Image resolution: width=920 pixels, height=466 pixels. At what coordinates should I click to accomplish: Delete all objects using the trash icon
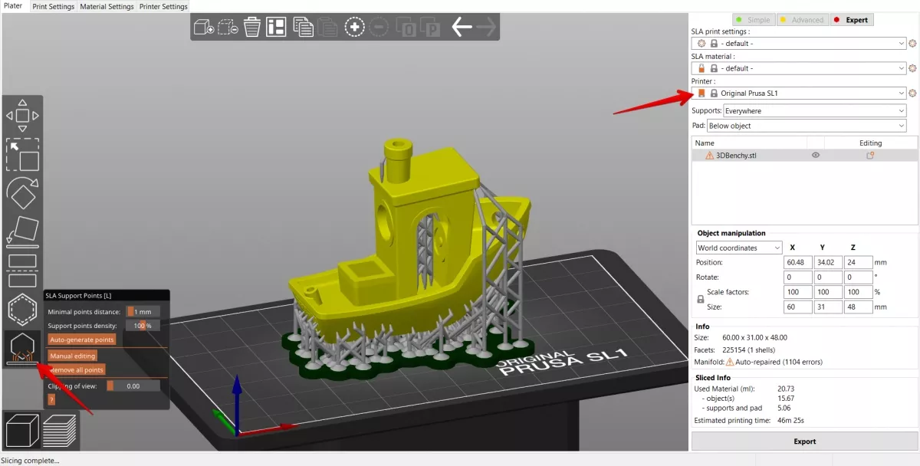click(x=252, y=26)
